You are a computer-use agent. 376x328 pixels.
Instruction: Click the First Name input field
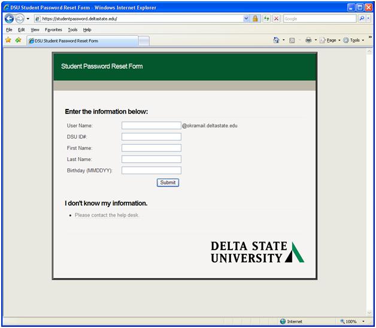151,148
